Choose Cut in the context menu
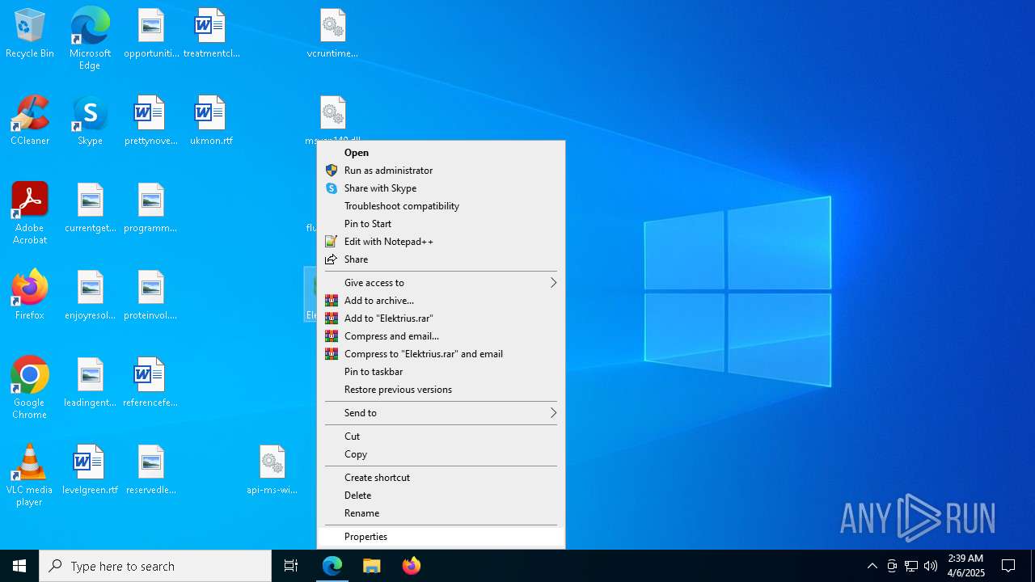1035x582 pixels. click(441, 436)
